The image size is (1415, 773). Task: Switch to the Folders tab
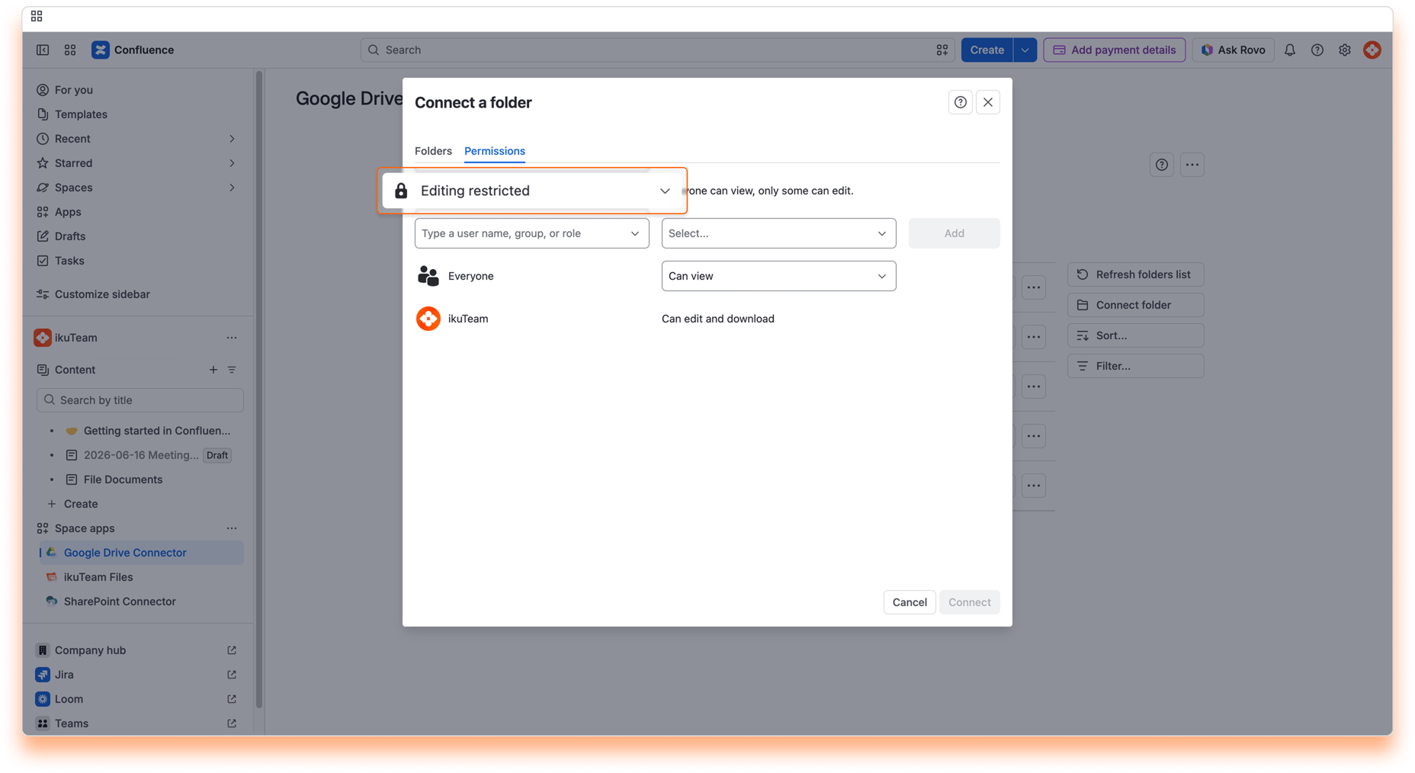[433, 151]
